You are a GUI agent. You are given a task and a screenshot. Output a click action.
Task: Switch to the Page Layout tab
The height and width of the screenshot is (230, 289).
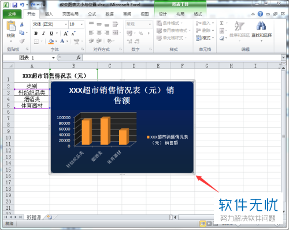click(x=71, y=14)
